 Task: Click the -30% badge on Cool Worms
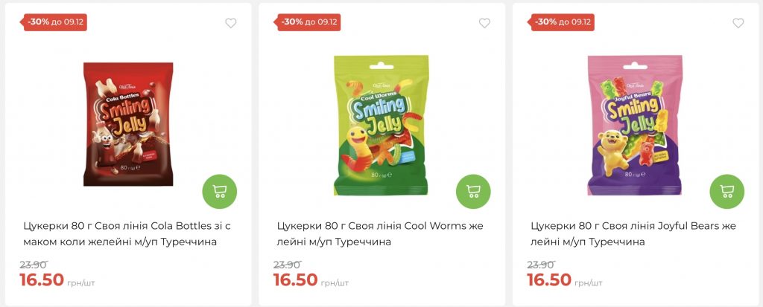pyautogui.click(x=309, y=22)
